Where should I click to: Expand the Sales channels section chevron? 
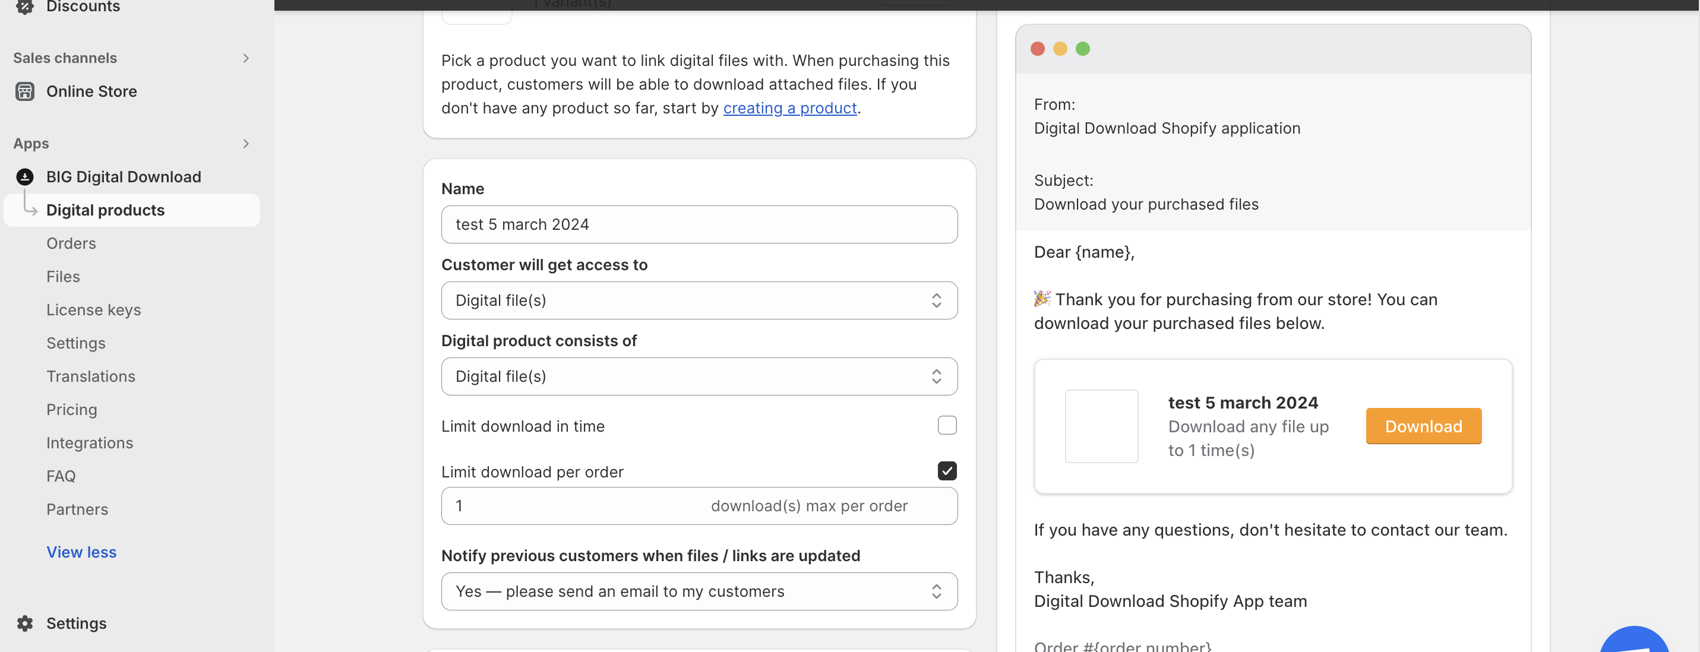click(246, 58)
